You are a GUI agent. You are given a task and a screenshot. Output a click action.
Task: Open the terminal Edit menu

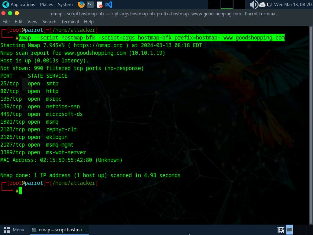[19, 22]
